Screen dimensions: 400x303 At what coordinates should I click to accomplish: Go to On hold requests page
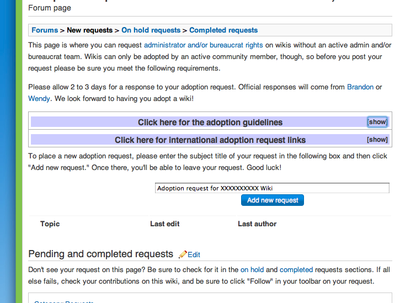(151, 30)
